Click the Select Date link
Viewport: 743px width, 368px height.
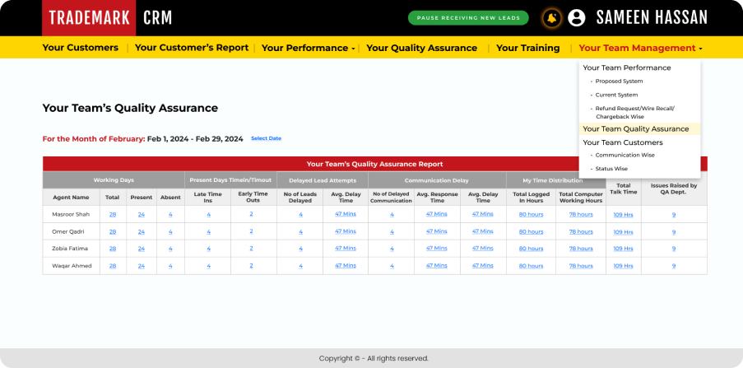(x=266, y=138)
